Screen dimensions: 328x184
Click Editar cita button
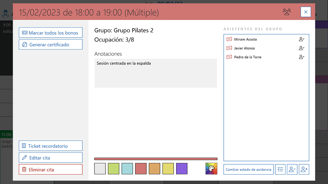click(51, 158)
